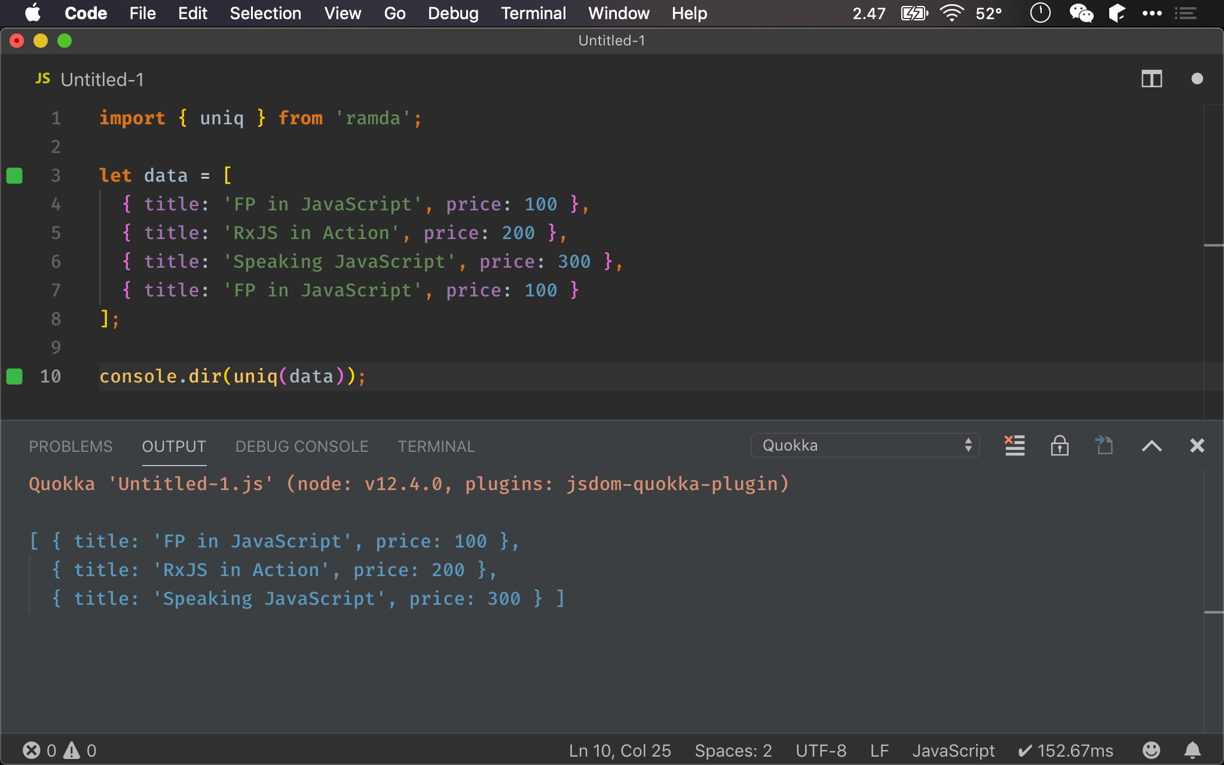Switch to the DEBUG CONSOLE tab
Viewport: 1224px width, 765px height.
tap(302, 446)
